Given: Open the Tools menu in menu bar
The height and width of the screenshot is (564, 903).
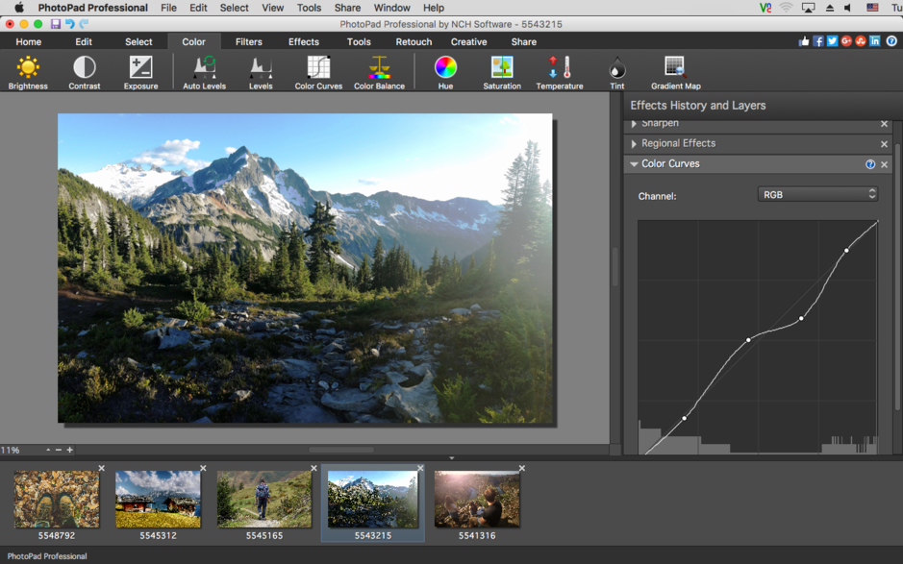Looking at the screenshot, I should pos(309,8).
